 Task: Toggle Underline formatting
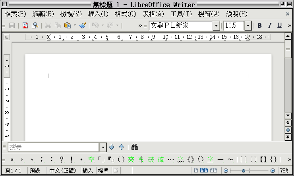click(x=280, y=25)
